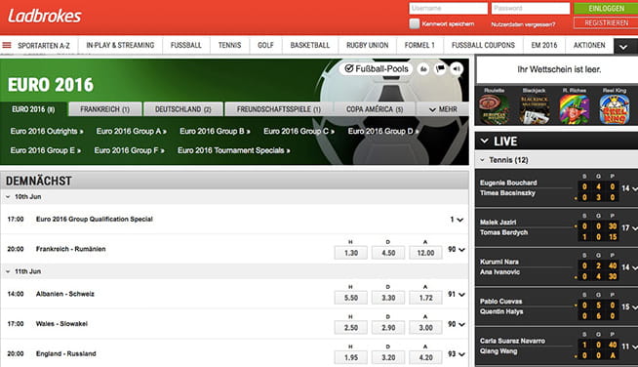This screenshot has height=367, width=638.
Task: Open Euro 2016 Group E link
Action: [46, 150]
